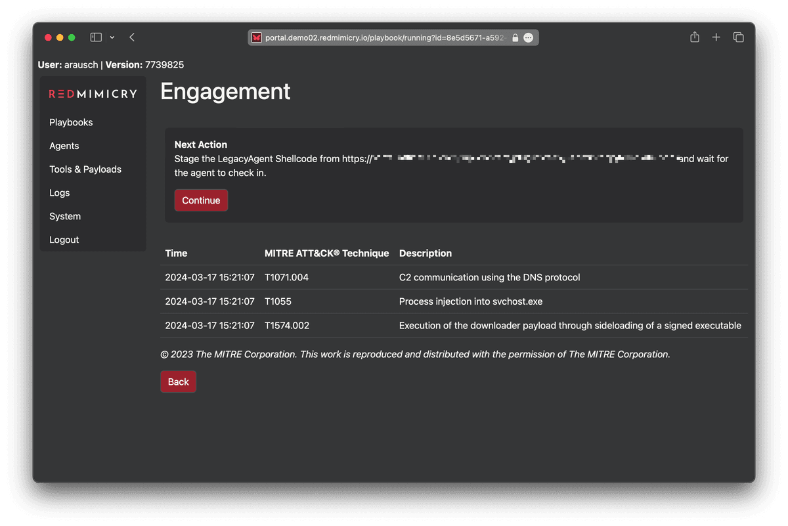Open a new tab with plus icon
788x526 pixels.
pyautogui.click(x=716, y=37)
